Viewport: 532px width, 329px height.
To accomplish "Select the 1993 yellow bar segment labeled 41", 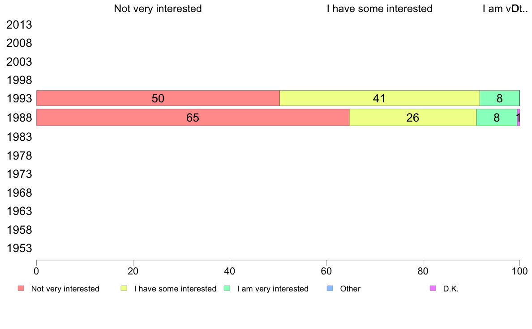I will 380,98.
